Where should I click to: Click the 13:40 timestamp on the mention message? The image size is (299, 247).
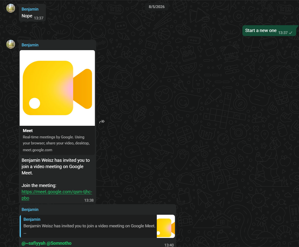coord(169,245)
